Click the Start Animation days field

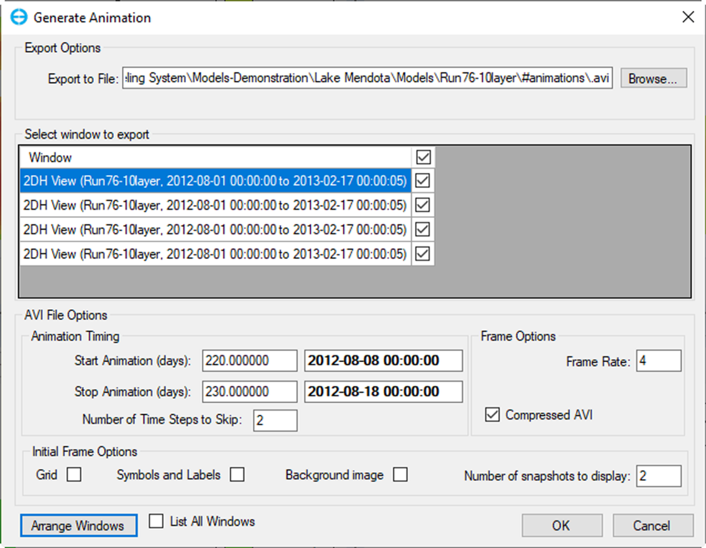[x=249, y=360]
